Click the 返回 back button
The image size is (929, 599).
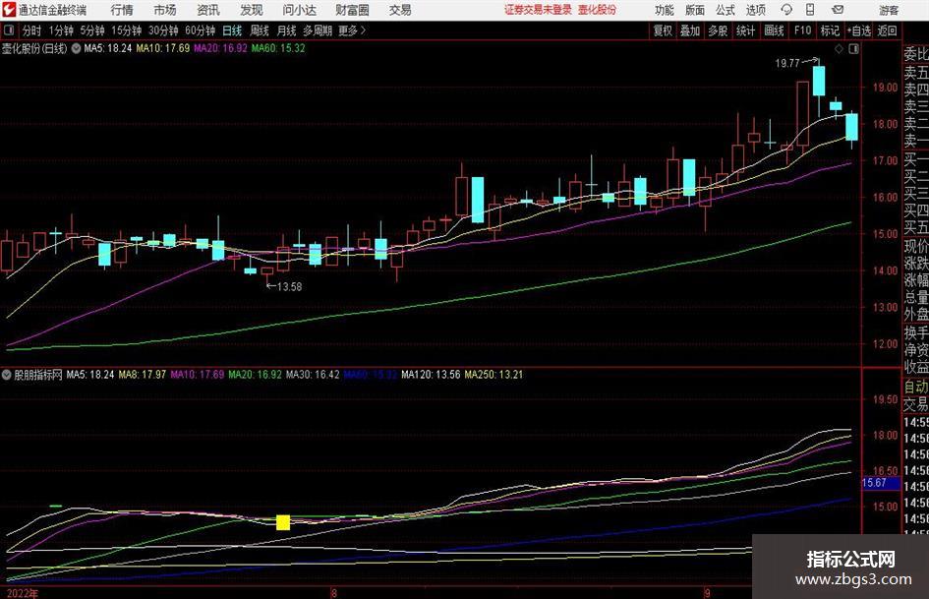pyautogui.click(x=887, y=30)
